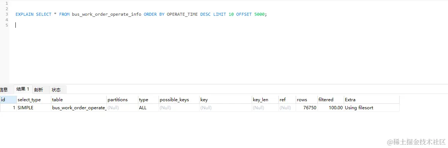Select the (Null) possible_keys cell
This screenshot has width=448, height=148.
click(x=179, y=108)
